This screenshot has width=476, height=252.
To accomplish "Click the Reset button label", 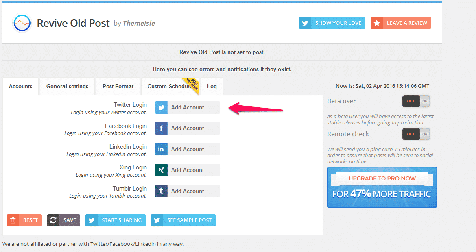I will click(x=31, y=220).
